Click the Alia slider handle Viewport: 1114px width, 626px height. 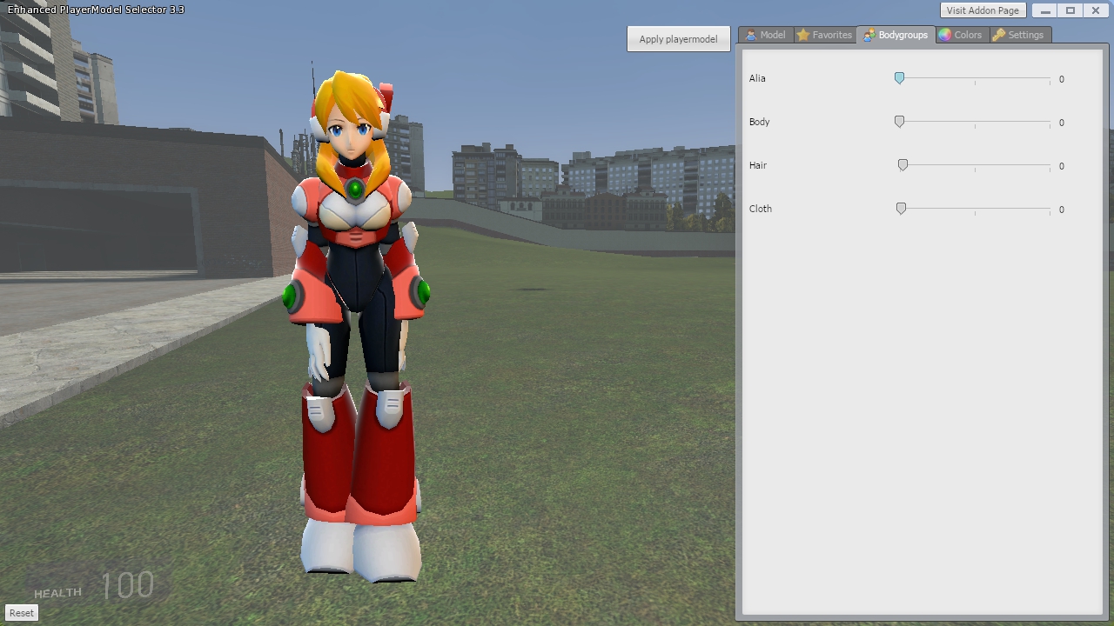(x=899, y=78)
